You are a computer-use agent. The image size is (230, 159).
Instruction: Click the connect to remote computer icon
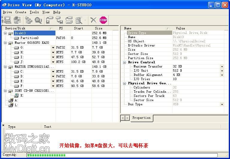pos(17,20)
